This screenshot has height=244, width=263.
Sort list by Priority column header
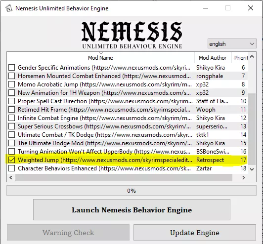click(240, 58)
